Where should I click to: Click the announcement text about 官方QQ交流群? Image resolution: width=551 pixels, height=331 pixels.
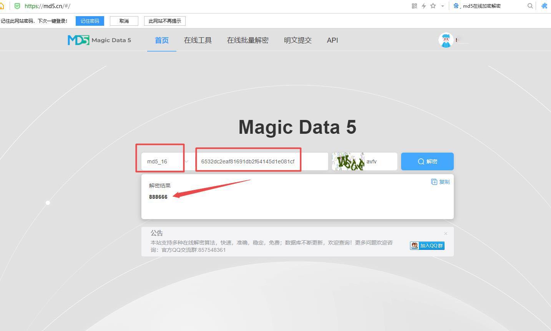pos(272,246)
